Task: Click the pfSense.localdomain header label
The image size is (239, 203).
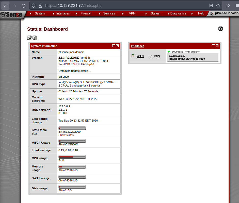Action: [227, 13]
